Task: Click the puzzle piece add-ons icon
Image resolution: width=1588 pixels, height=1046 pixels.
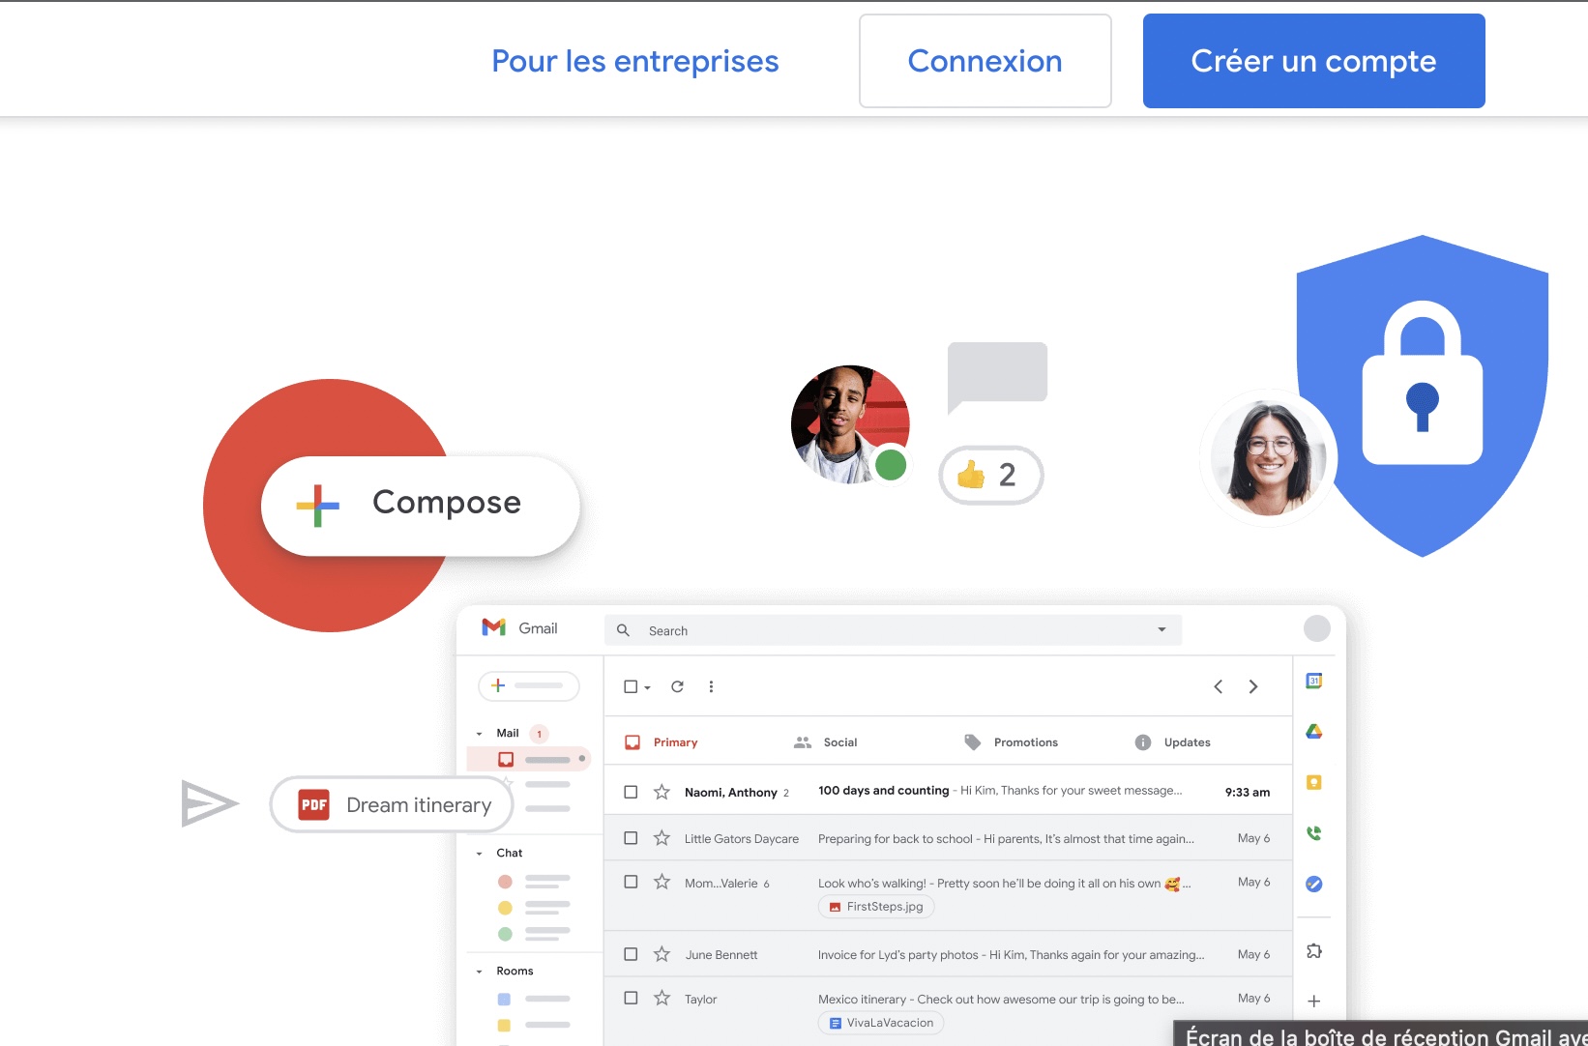Action: [x=1314, y=951]
